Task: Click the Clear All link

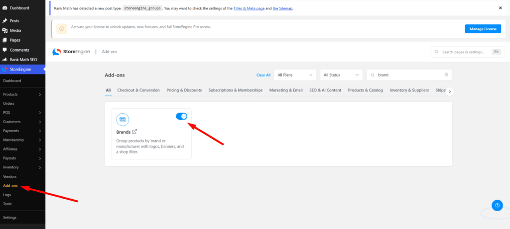Action: click(x=263, y=75)
